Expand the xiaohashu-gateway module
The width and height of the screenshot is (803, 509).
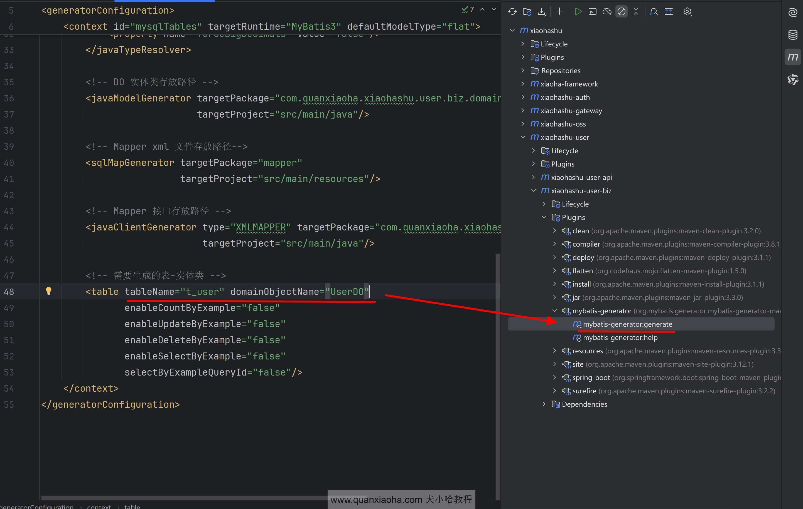(x=523, y=110)
